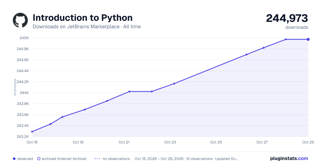Select the data point starting the 244K plateau
Screen dimensions: 321x168
(129, 91)
